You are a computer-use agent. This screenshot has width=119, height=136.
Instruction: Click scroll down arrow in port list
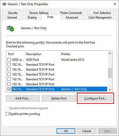[110, 90]
